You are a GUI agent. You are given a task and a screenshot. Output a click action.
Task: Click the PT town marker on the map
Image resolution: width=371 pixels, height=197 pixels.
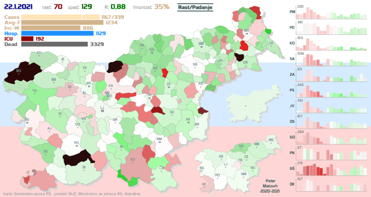(x=220, y=63)
